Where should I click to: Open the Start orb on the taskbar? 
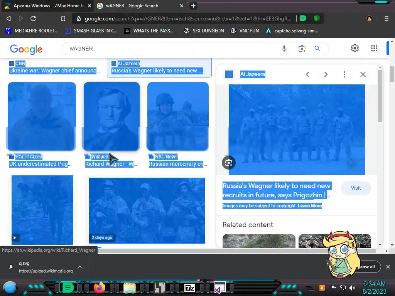tap(10, 288)
